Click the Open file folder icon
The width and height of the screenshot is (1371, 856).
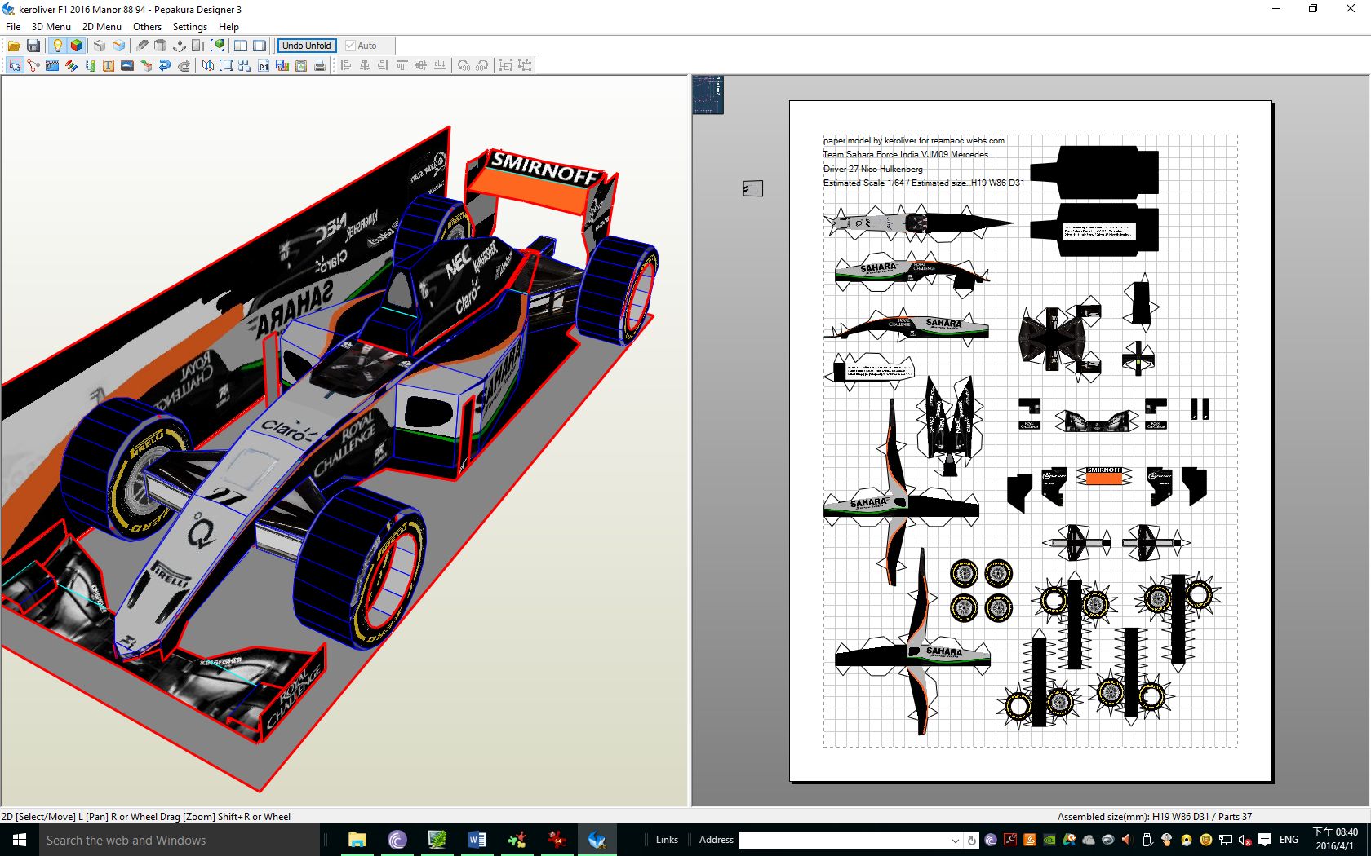tap(14, 46)
